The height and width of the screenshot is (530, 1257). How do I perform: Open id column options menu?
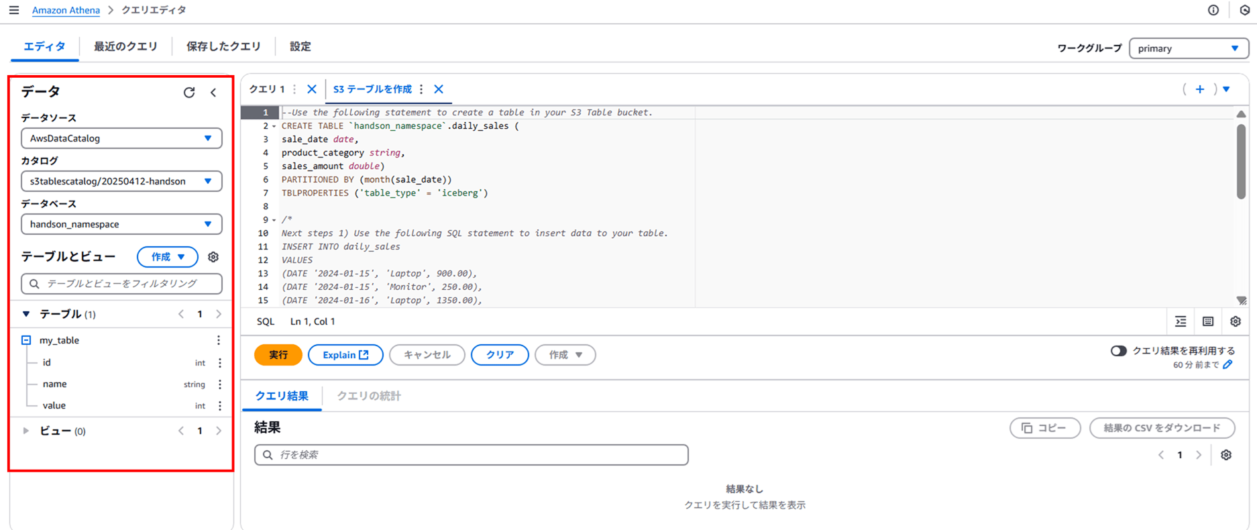[220, 362]
